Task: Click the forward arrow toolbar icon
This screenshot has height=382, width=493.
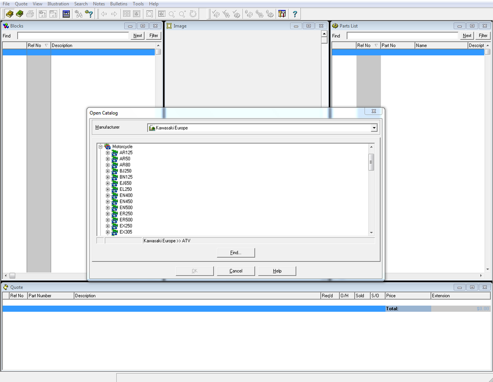Action: (x=114, y=14)
